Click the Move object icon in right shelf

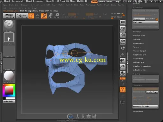[x=123, y=61]
